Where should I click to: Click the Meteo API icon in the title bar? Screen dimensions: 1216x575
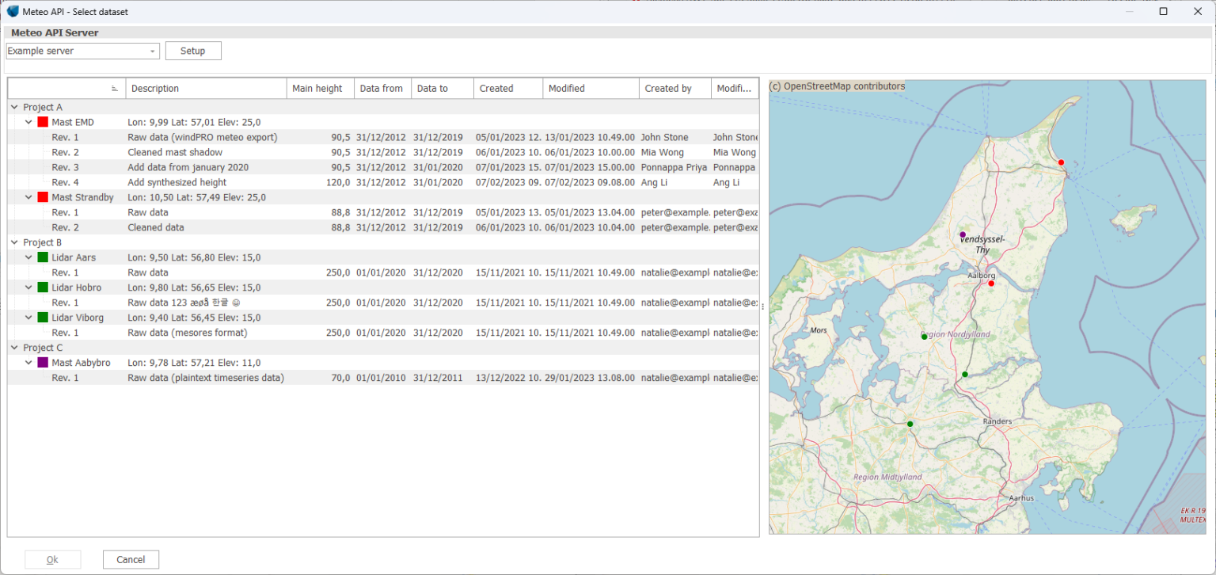(11, 11)
